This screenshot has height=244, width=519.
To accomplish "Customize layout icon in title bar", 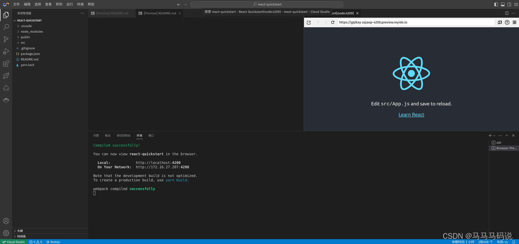I will point(516,4).
